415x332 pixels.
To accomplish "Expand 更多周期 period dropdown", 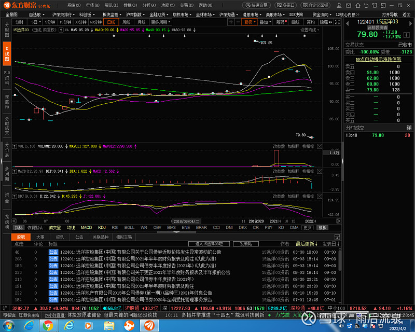I will [x=161, y=22].
